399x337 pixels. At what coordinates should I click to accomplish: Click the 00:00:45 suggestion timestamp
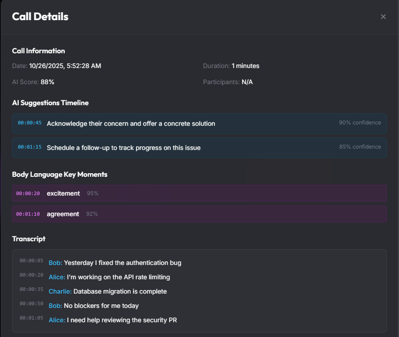coord(30,123)
